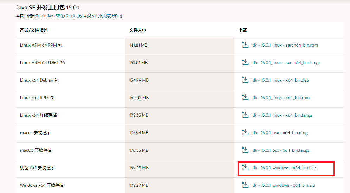Download jdk-15.0.1_windows-x64_bin.zip link
This screenshot has width=350, height=193.
pyautogui.click(x=283, y=185)
